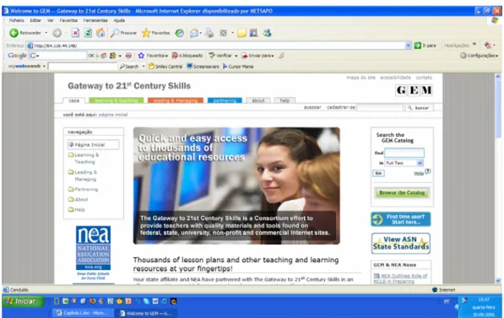Click the Browse the Catalog button
The height and width of the screenshot is (318, 504).
click(402, 192)
